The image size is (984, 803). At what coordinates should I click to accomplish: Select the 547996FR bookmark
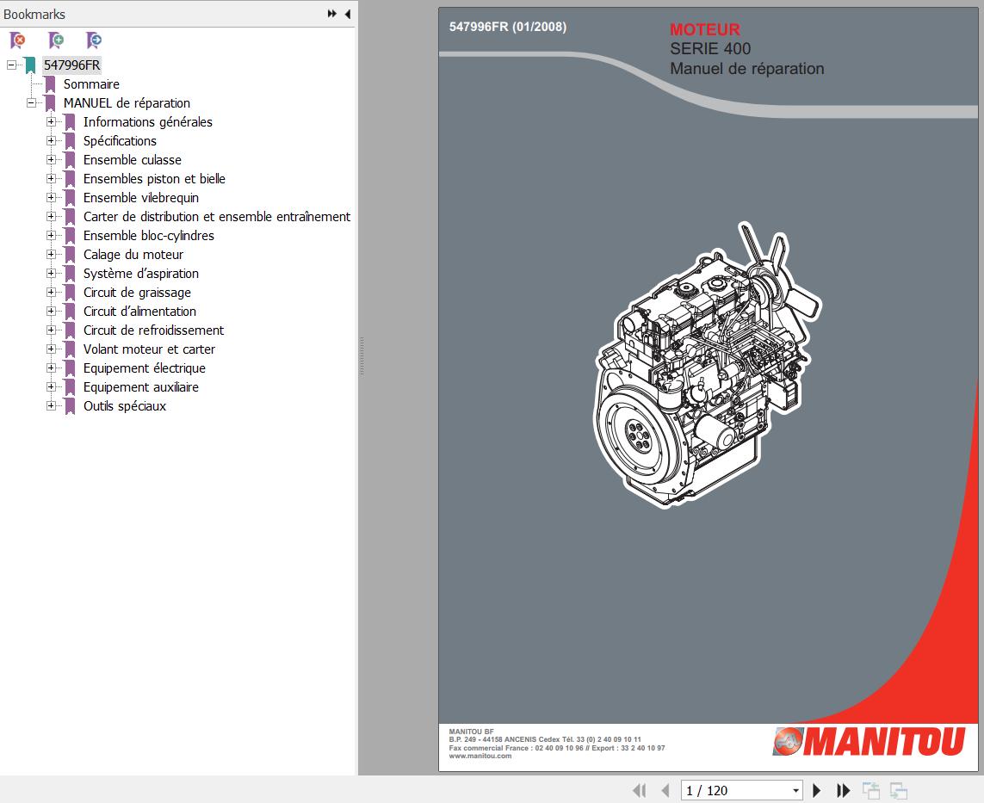(x=71, y=65)
